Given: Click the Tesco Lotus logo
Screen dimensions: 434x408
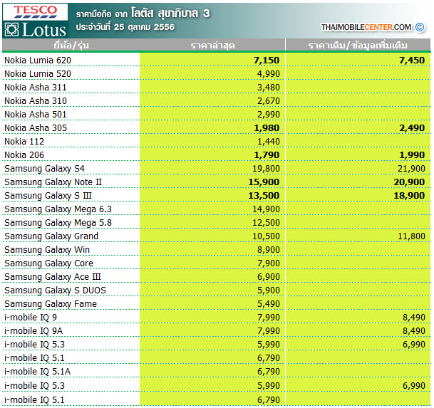Looking at the screenshot, I should 35,21.
